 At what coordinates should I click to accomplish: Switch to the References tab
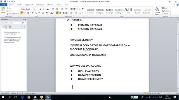40,5
